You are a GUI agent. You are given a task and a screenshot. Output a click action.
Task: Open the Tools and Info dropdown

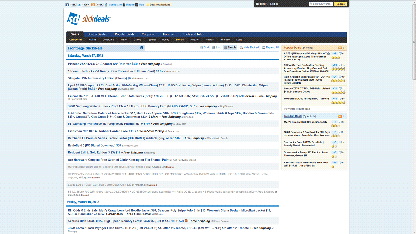pyautogui.click(x=193, y=34)
